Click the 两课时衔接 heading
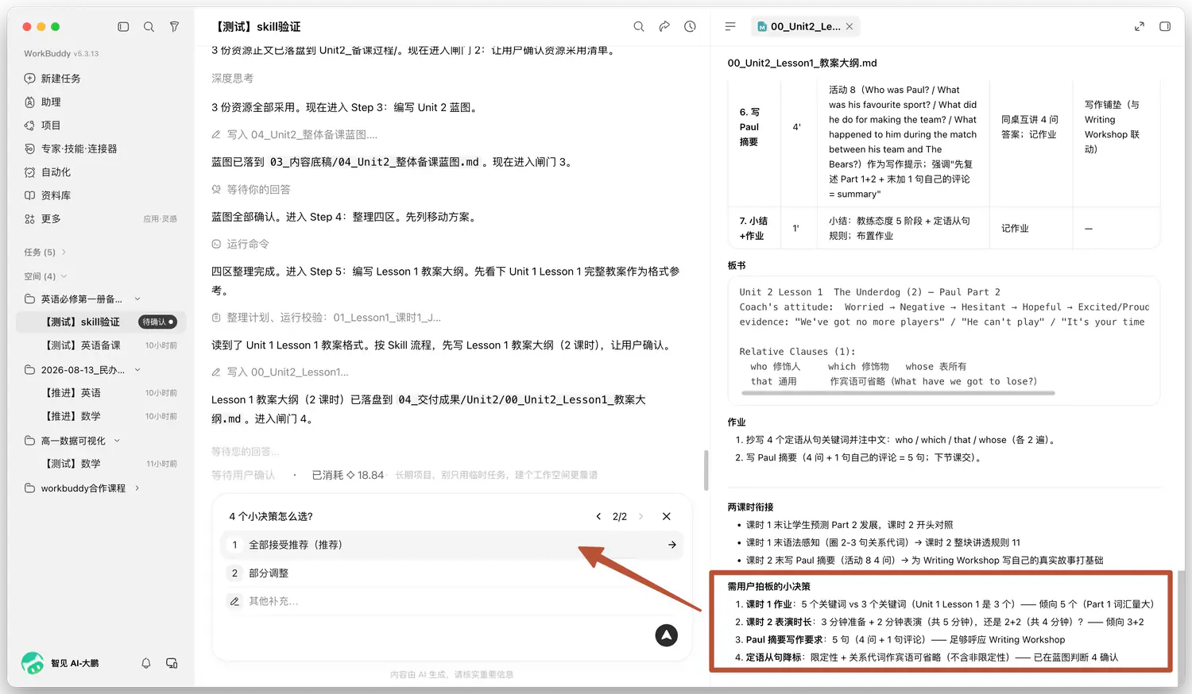Image resolution: width=1192 pixels, height=694 pixels. [x=750, y=507]
